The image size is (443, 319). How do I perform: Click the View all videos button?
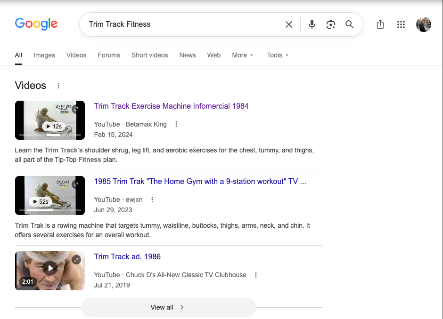[168, 307]
